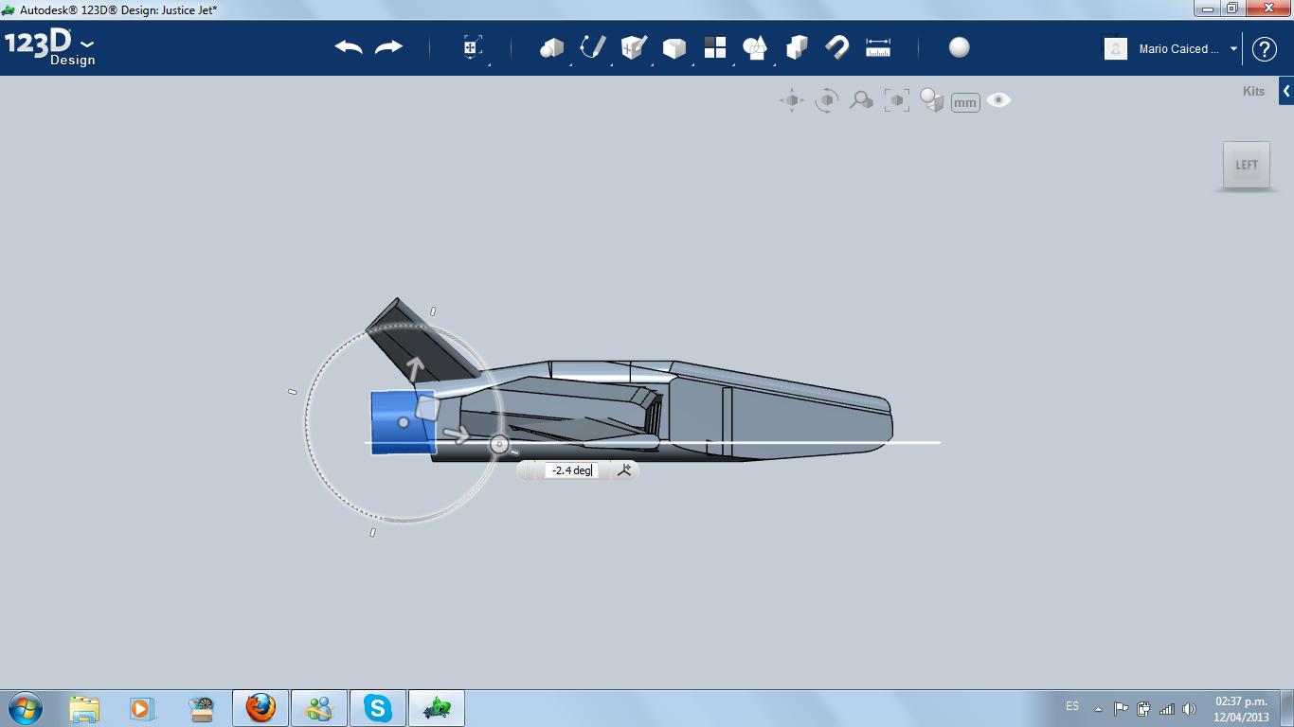Click the LEFT face of the view cube
This screenshot has width=1294, height=727.
pos(1247,165)
